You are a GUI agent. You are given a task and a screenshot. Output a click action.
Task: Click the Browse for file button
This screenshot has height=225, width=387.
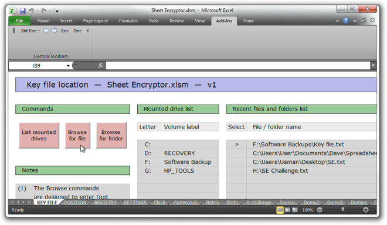click(x=77, y=135)
